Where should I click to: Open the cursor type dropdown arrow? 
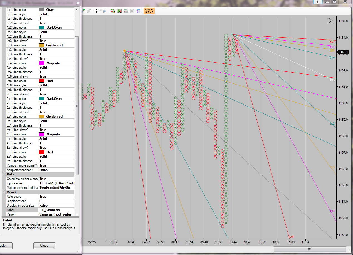[x=100, y=11]
